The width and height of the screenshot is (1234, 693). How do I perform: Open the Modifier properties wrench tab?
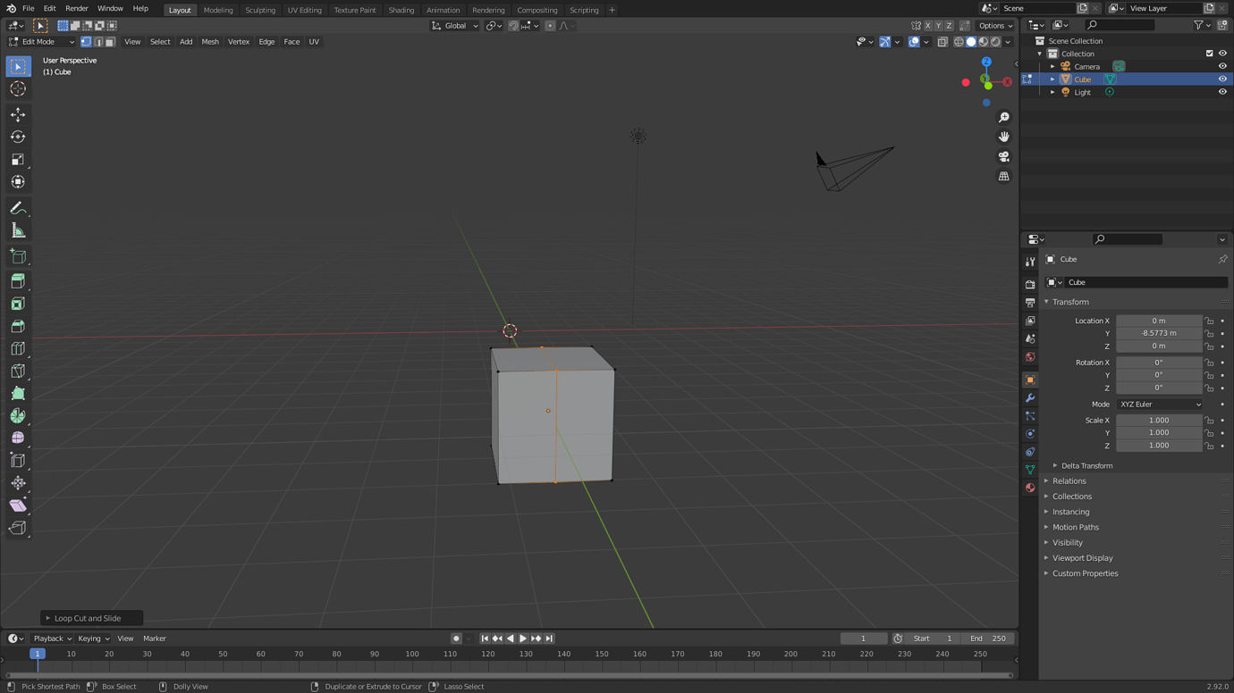point(1030,397)
